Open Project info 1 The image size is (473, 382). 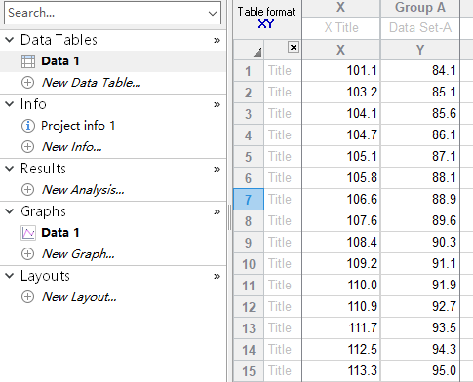78,126
